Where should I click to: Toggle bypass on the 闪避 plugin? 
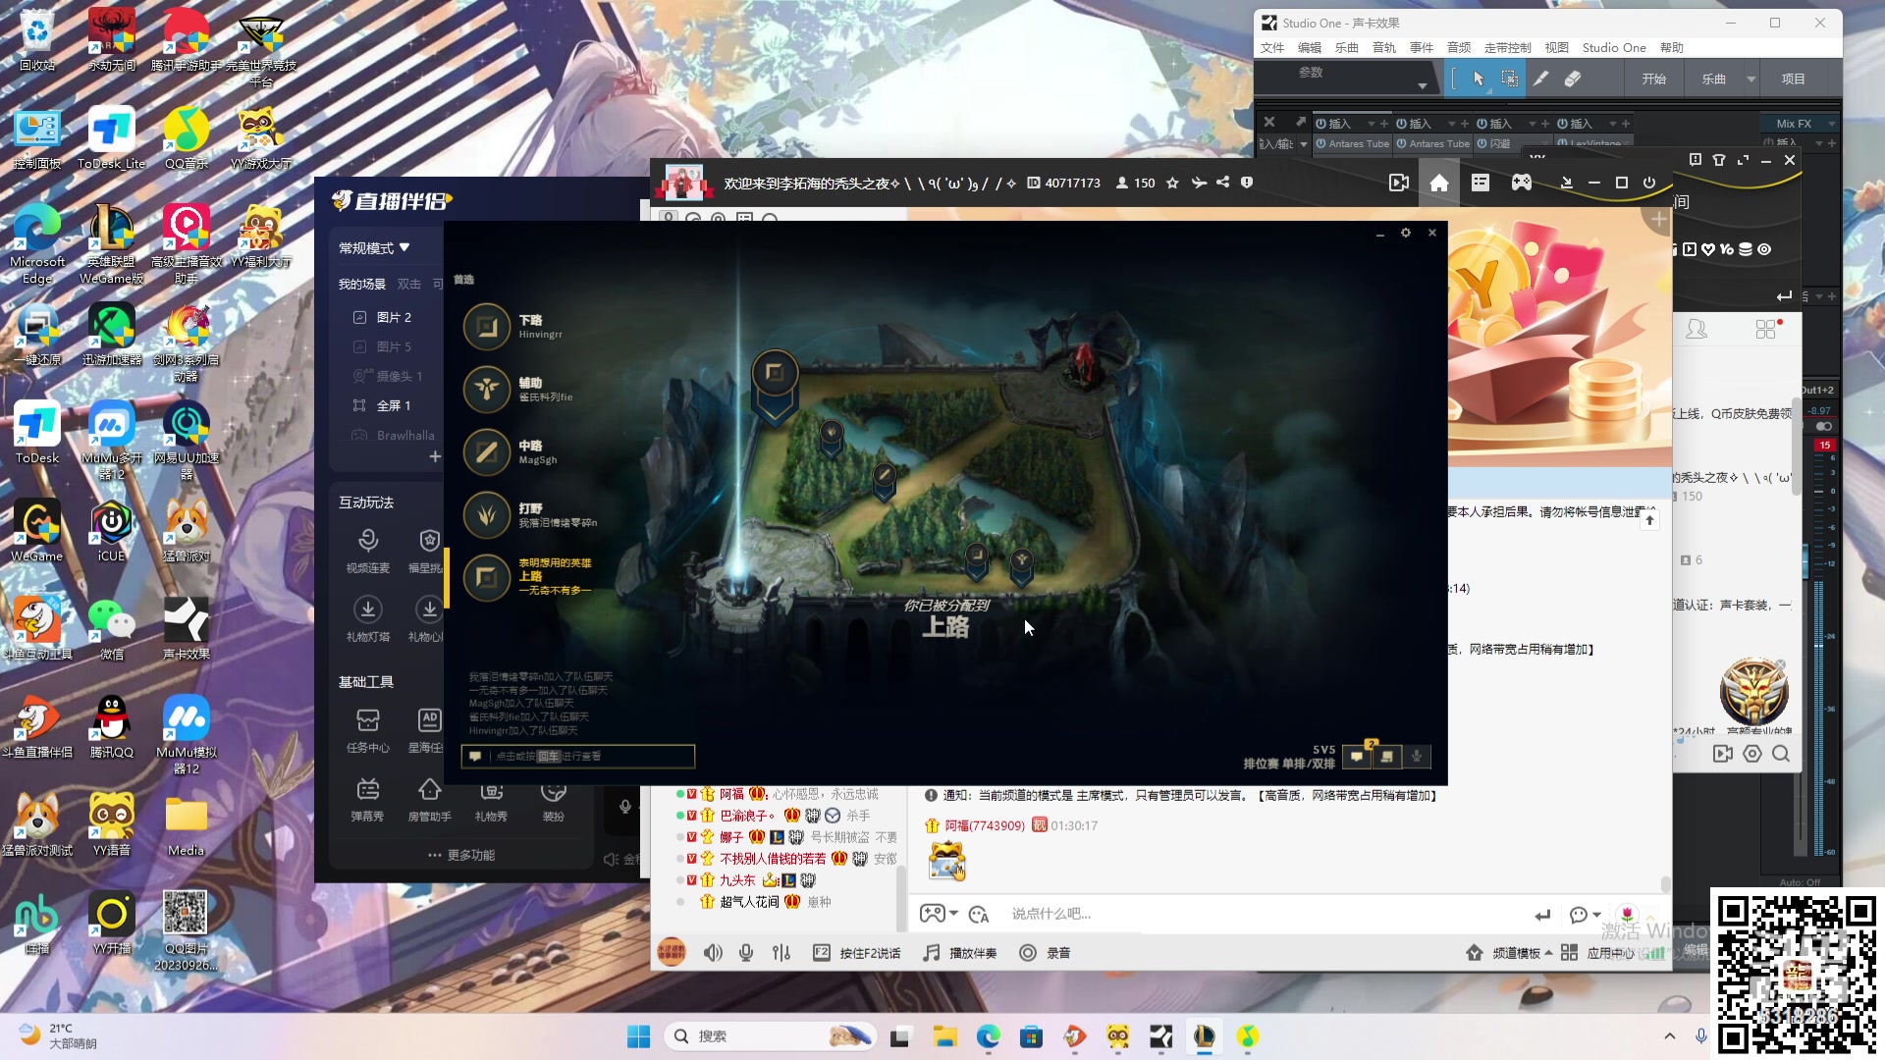click(1482, 143)
